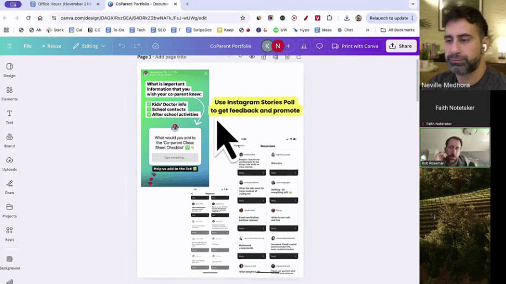506x284 pixels.
Task: Select the Draw tool
Action: pyautogui.click(x=9, y=187)
